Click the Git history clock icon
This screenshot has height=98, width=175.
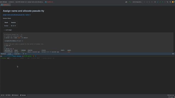click(165, 2)
